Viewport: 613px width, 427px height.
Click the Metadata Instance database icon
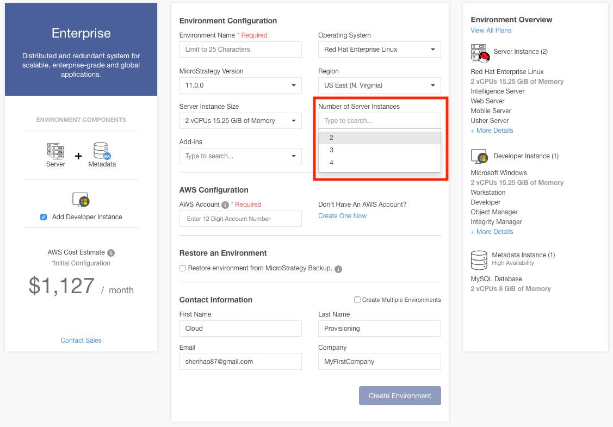tap(479, 259)
